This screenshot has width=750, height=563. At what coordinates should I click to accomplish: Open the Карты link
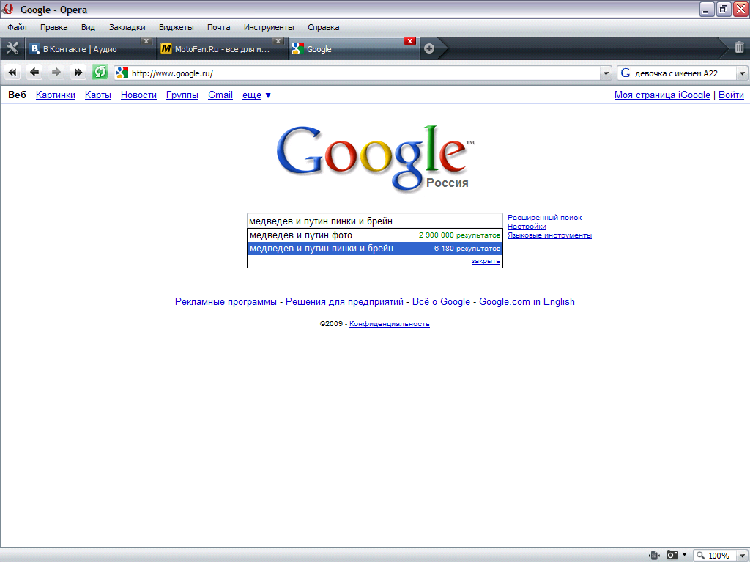tap(98, 95)
